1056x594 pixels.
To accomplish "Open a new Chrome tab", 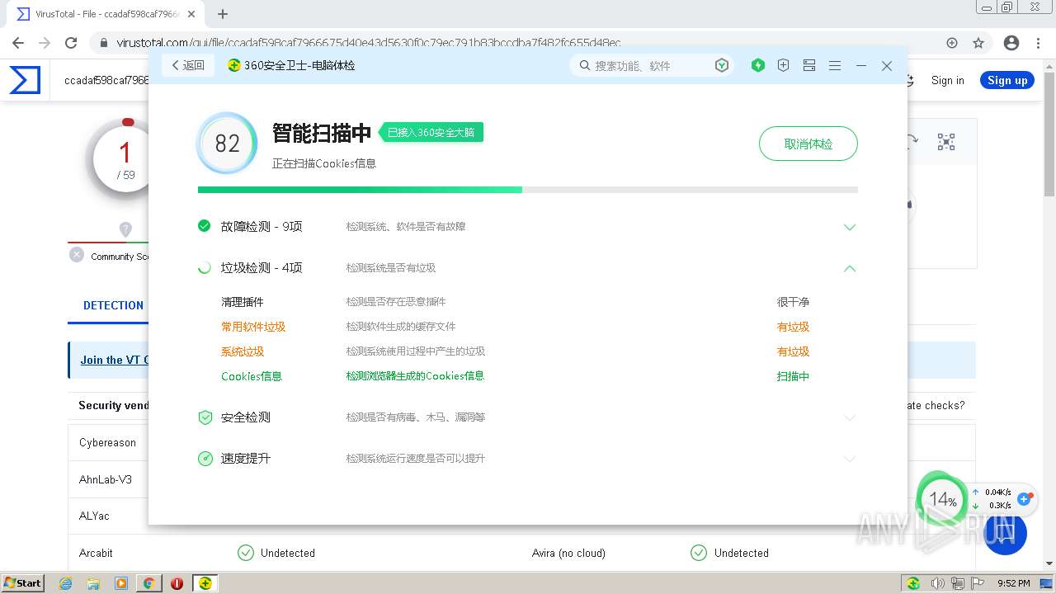I will 223,14.
